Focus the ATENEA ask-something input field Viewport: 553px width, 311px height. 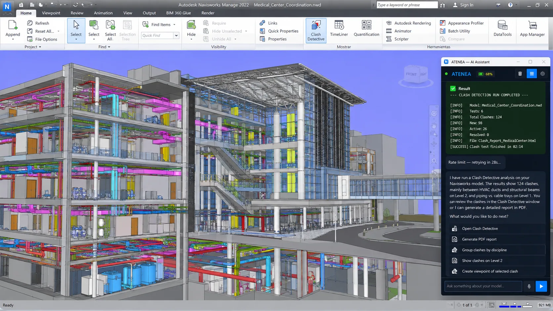click(483, 286)
